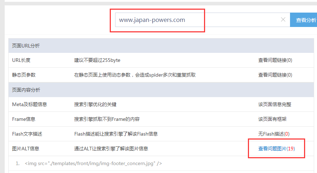Clear the URL field with the X icon
Screen dimensions: 317x173
pyautogui.click(x=283, y=20)
